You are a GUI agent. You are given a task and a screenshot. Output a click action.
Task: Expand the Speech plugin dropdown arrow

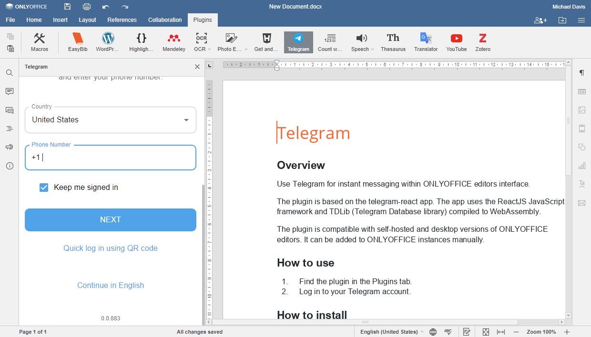pos(372,49)
